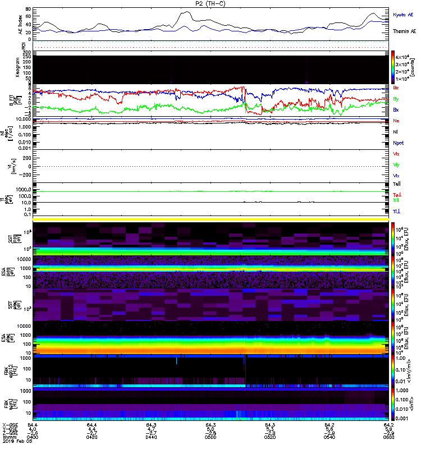This screenshot has height=449, width=421.
Task: Click the red dotted line in the ROI panel
Action: click(x=210, y=48)
